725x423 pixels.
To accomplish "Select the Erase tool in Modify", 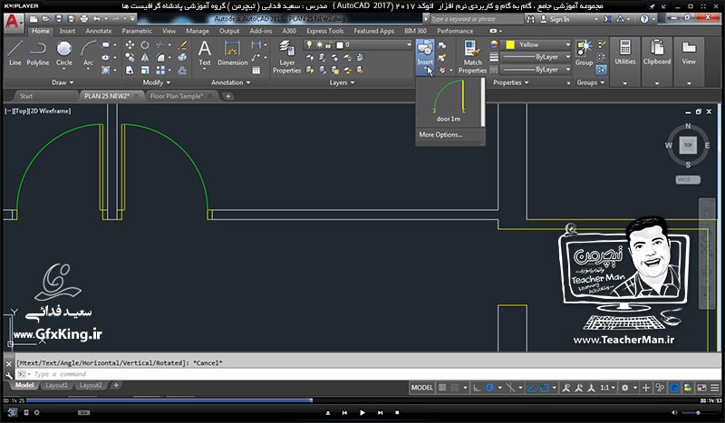I will 183,45.
